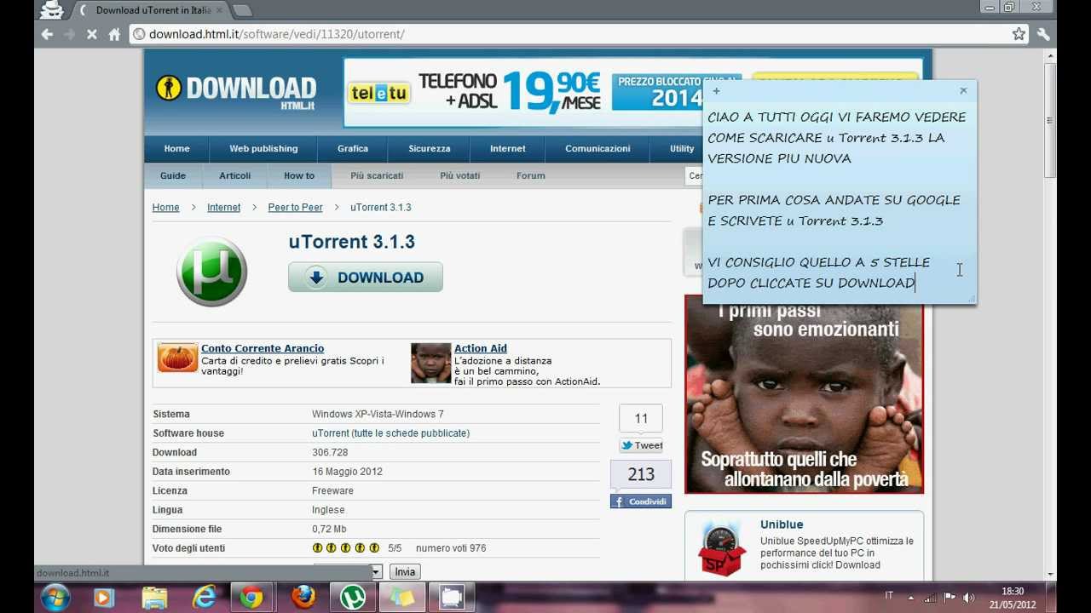Launch Internet Explorer from taskbar
This screenshot has width=1091, height=613.
(x=204, y=598)
